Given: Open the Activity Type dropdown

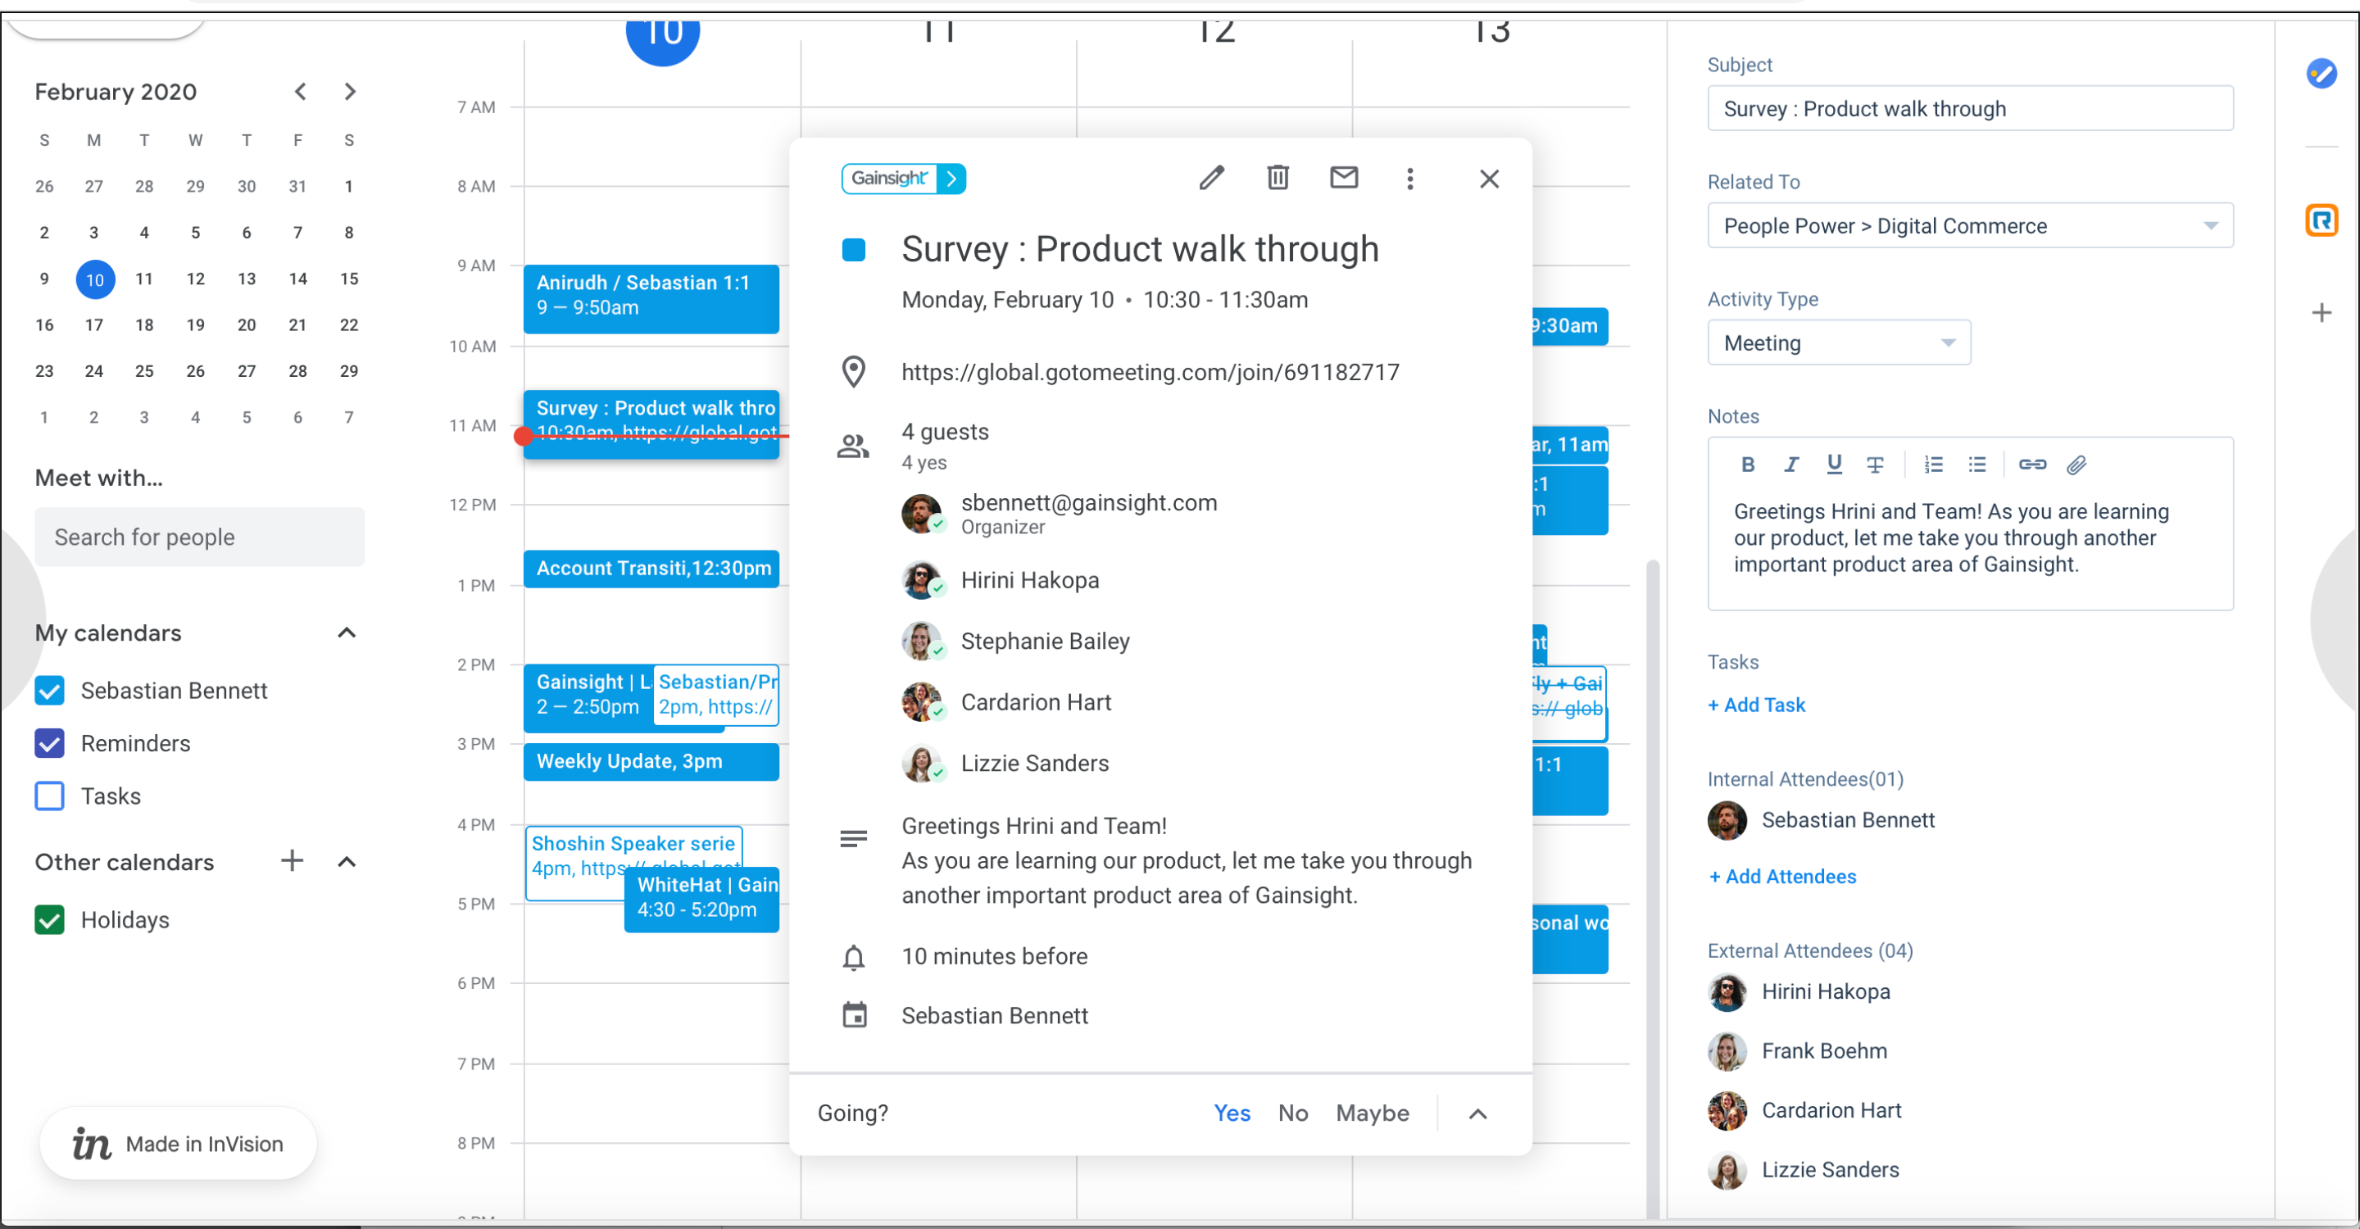Looking at the screenshot, I should coord(1839,342).
